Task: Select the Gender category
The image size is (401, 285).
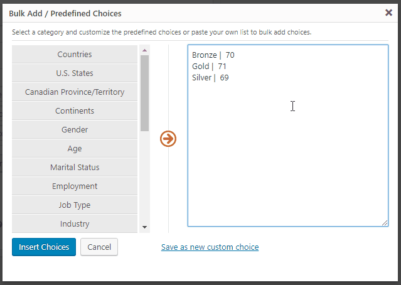Action: pos(75,130)
